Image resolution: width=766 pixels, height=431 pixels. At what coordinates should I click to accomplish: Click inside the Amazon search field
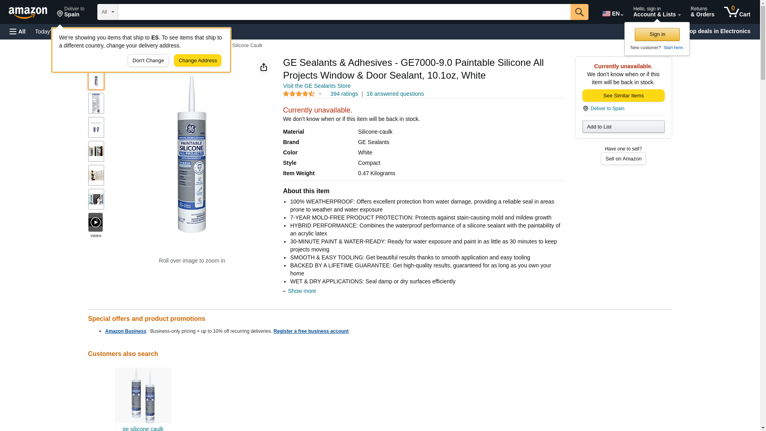point(343,12)
